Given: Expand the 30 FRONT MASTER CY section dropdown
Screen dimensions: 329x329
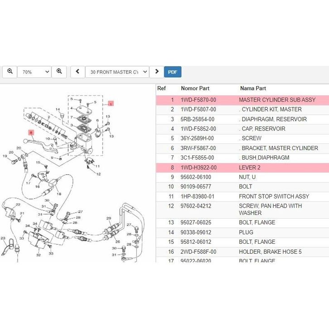Looking at the screenshot, I should 117,72.
